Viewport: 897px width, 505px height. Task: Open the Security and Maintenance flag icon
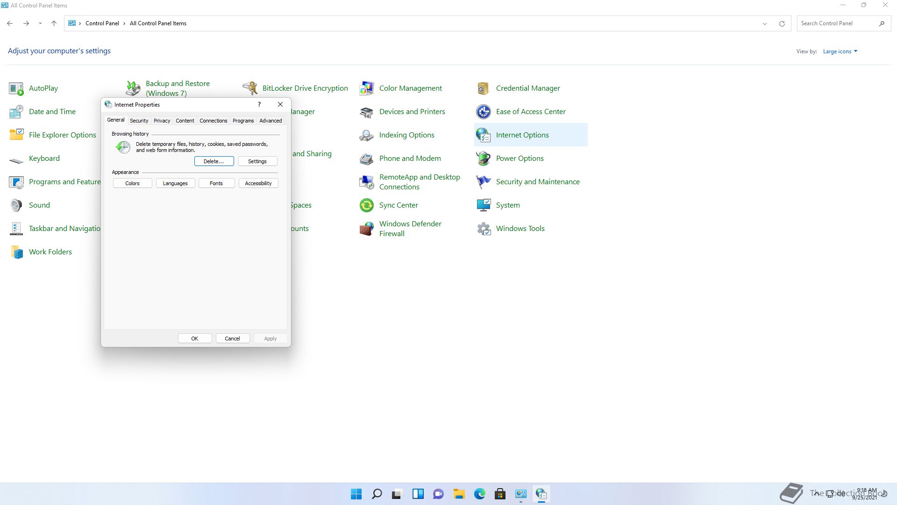tap(484, 182)
